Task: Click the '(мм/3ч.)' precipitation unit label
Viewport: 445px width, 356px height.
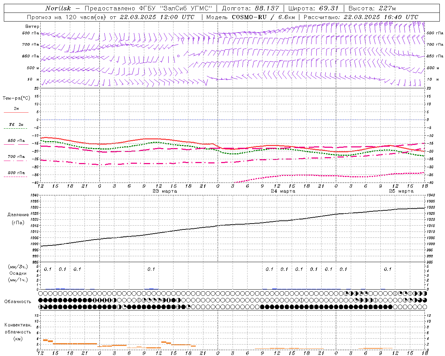Action: [x=18, y=267]
